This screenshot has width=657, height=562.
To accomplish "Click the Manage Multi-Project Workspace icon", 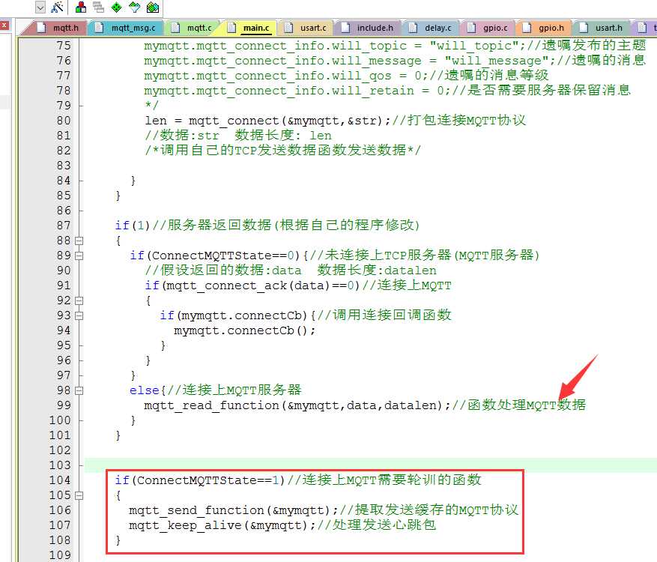I will [x=98, y=7].
